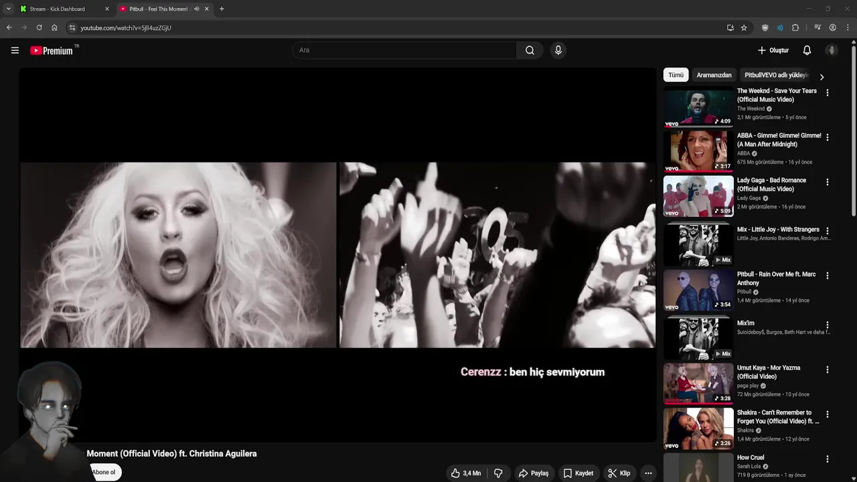Open options for Mix'im playlist
Viewport: 857px width, 482px height.
(827, 325)
